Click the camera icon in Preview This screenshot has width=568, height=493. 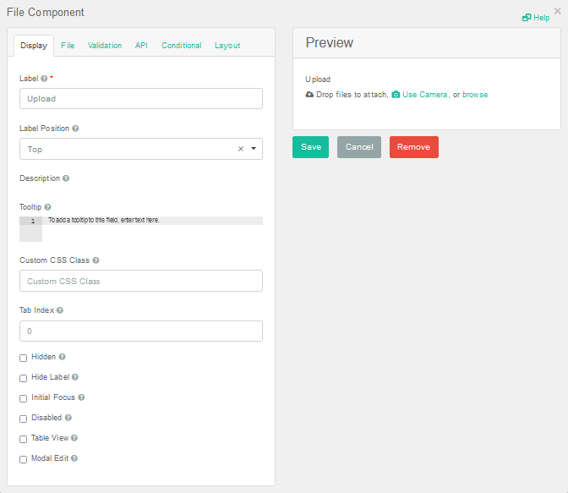coord(396,95)
